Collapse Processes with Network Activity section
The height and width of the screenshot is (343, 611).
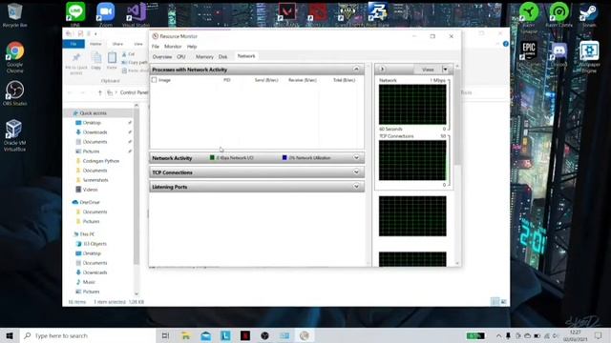click(356, 70)
